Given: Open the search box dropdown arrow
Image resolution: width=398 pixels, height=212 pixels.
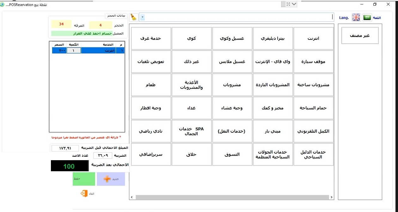Looking at the screenshot, I should 142,17.
